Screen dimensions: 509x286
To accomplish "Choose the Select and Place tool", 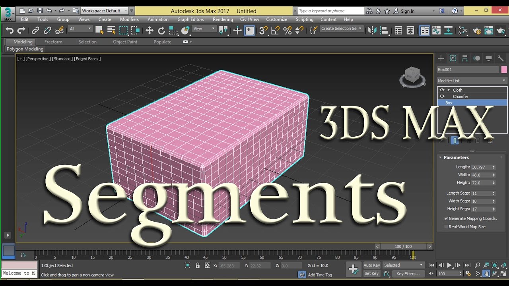I will point(185,30).
